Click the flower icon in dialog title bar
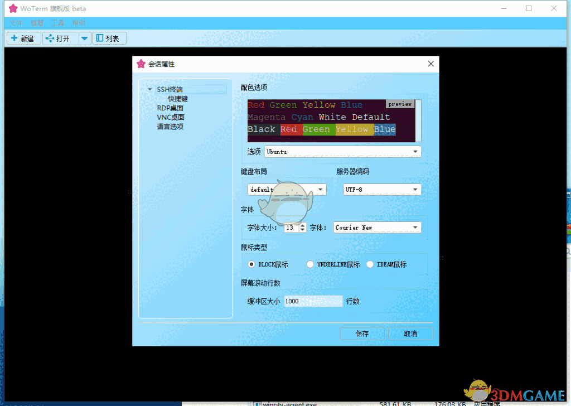Image resolution: width=571 pixels, height=406 pixels. click(141, 64)
